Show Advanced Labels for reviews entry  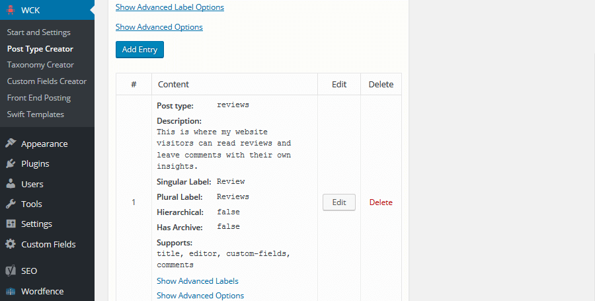pos(197,281)
